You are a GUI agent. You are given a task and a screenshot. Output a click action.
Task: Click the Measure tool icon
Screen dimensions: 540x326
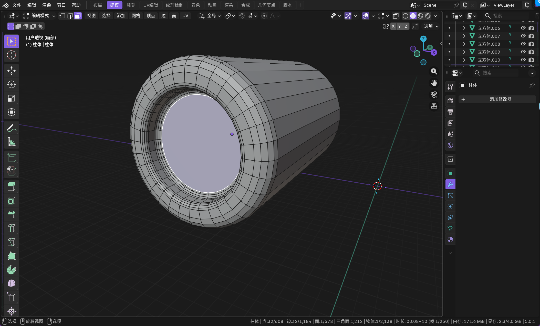coord(11,142)
